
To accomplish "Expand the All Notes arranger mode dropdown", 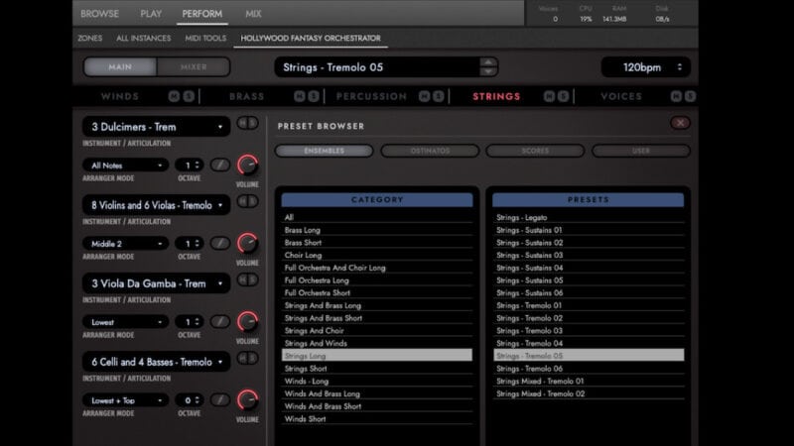I will tap(127, 165).
